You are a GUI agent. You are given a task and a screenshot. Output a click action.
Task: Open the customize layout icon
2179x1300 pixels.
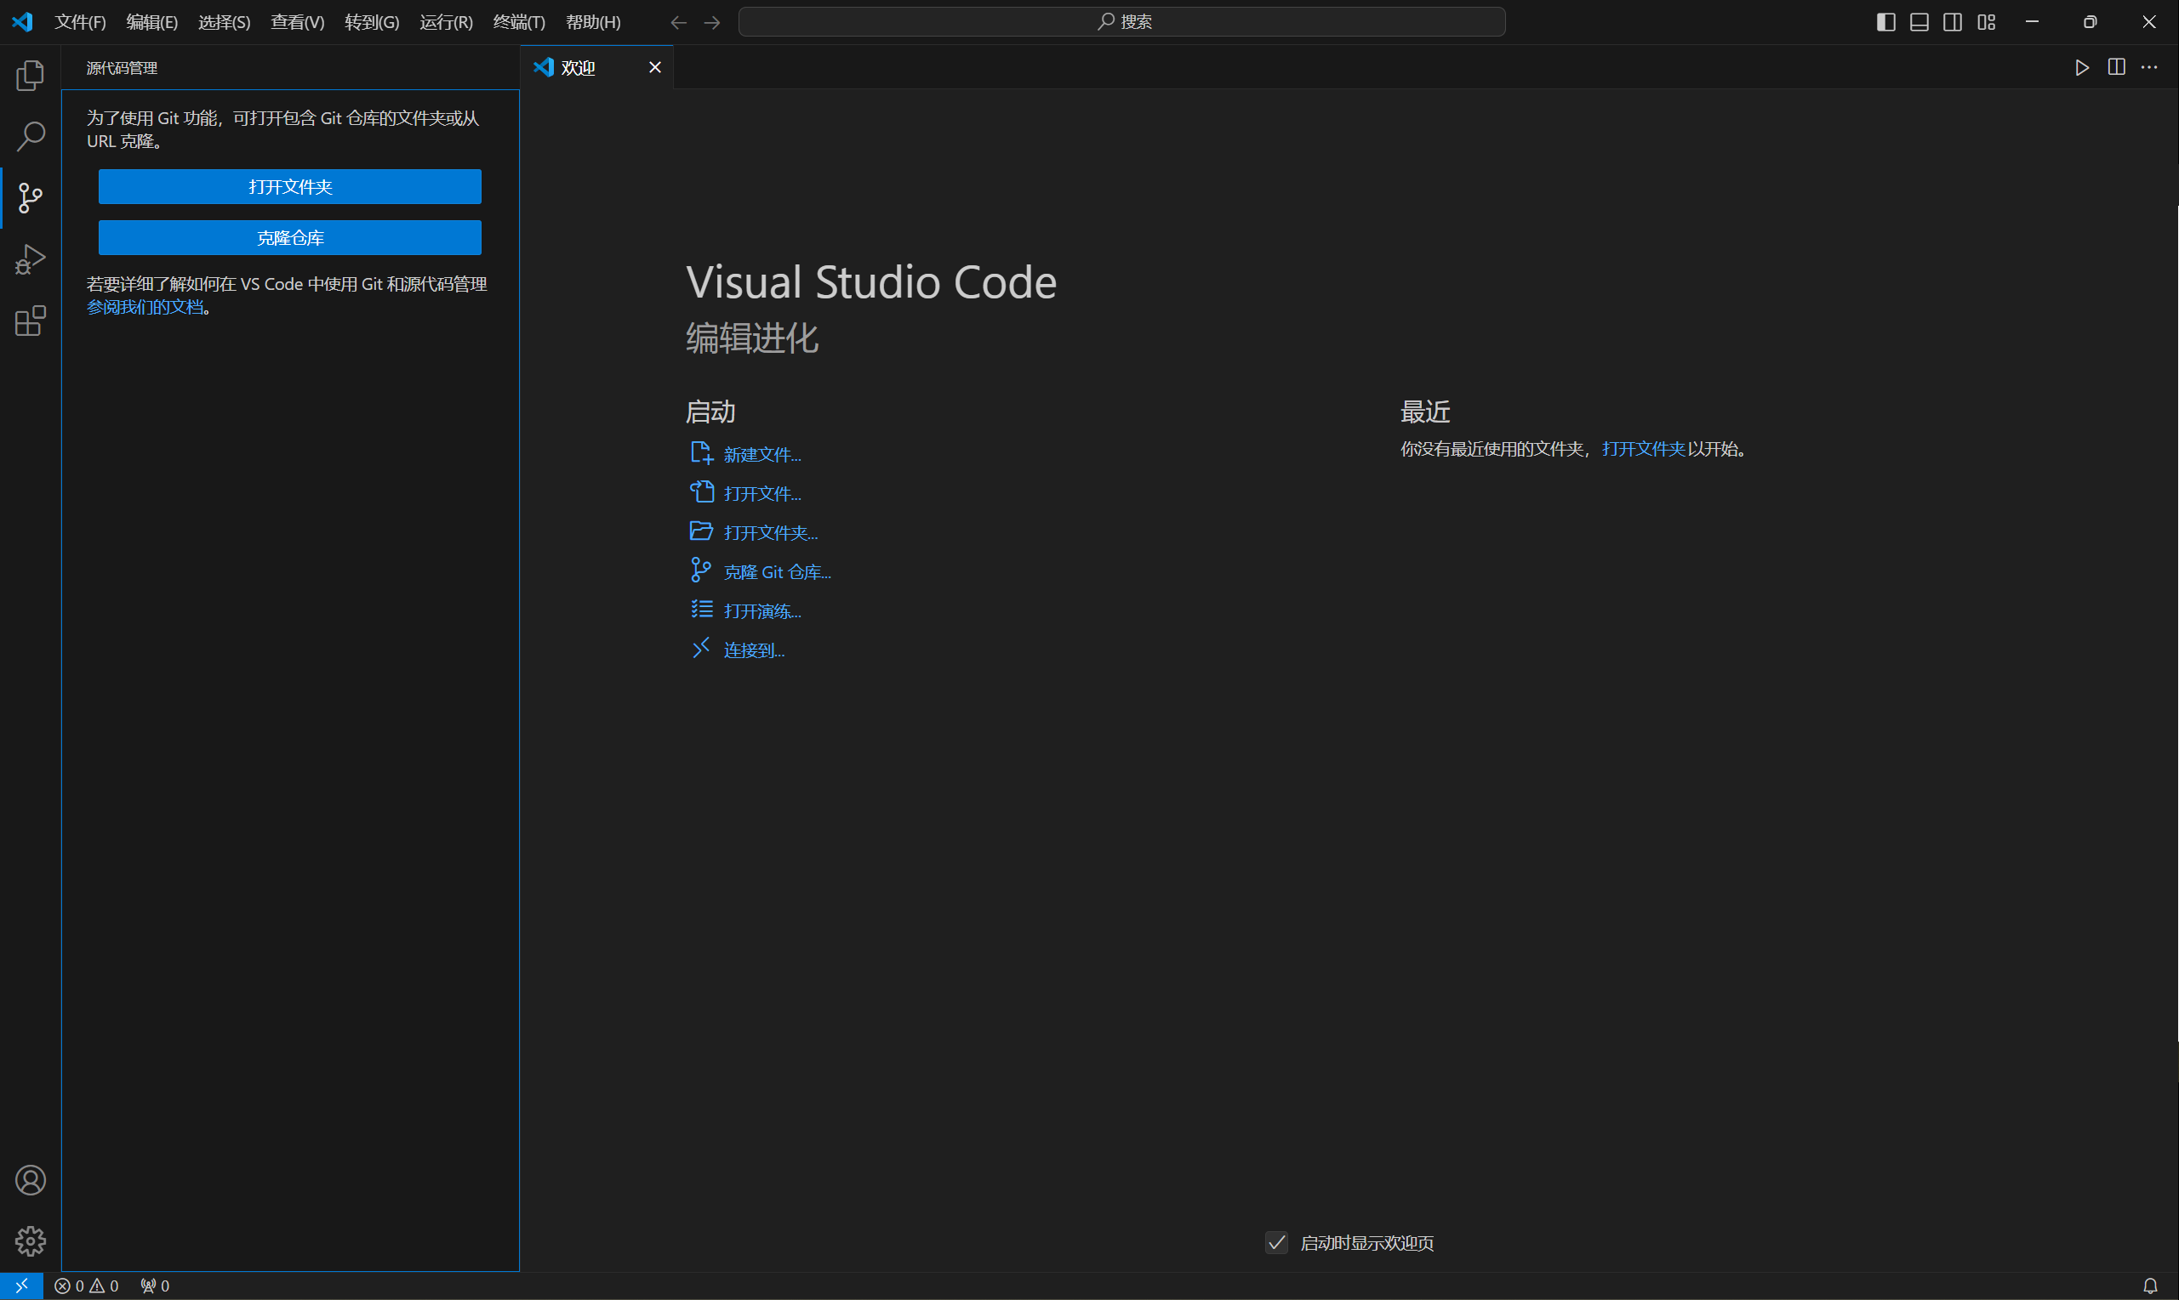coord(1986,22)
